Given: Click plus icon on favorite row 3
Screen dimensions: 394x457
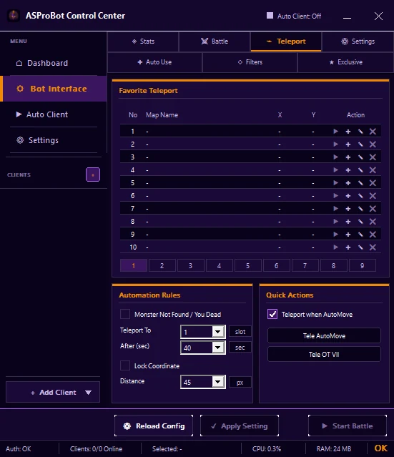Looking at the screenshot, I should [x=348, y=157].
